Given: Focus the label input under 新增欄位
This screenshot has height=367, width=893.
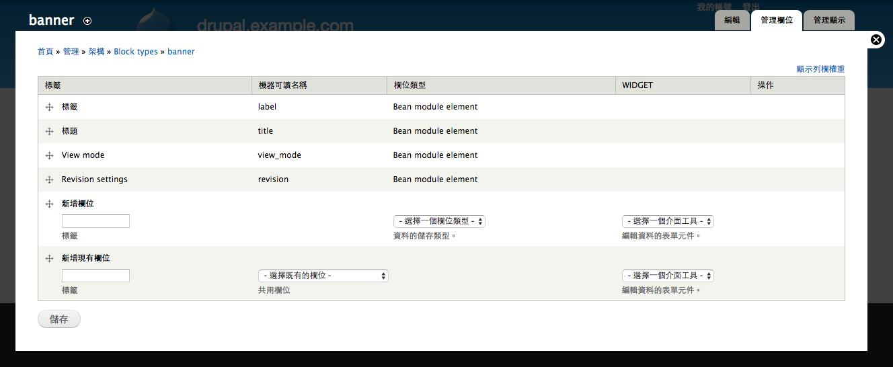Looking at the screenshot, I should [x=95, y=221].
